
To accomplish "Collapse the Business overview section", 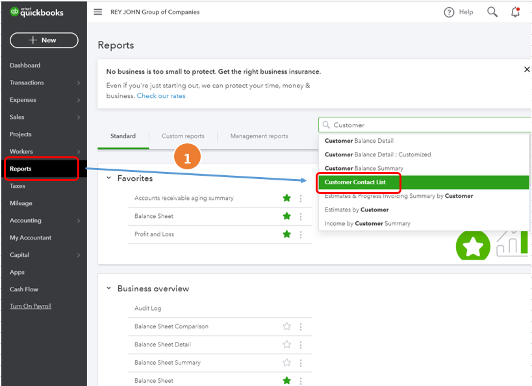I will tap(108, 289).
